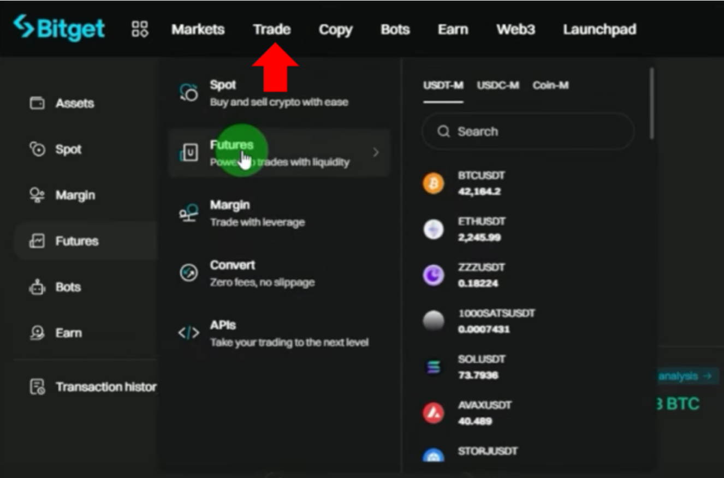Click the Futures icon in Trade dropdown

point(189,153)
